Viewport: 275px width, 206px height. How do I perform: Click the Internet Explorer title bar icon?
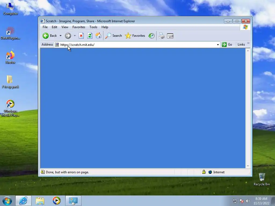[43, 21]
